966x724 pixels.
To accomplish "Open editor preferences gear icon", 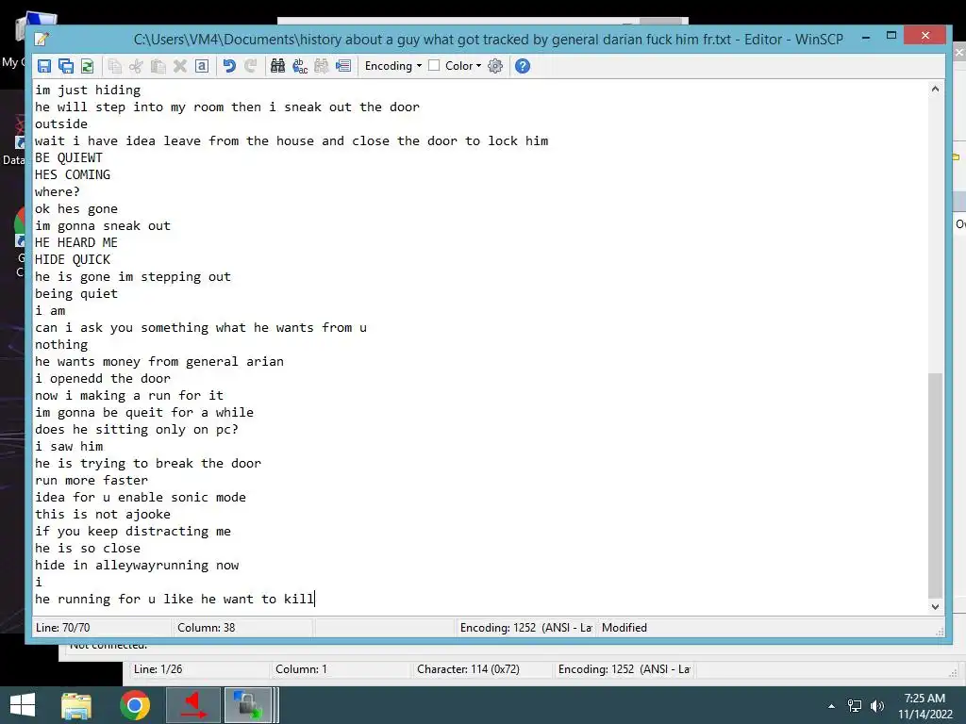I will pos(495,66).
